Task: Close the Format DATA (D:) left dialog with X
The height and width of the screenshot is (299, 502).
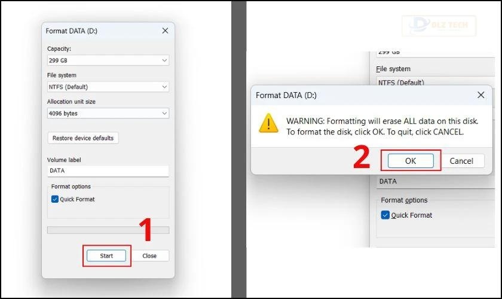Action: click(x=165, y=30)
